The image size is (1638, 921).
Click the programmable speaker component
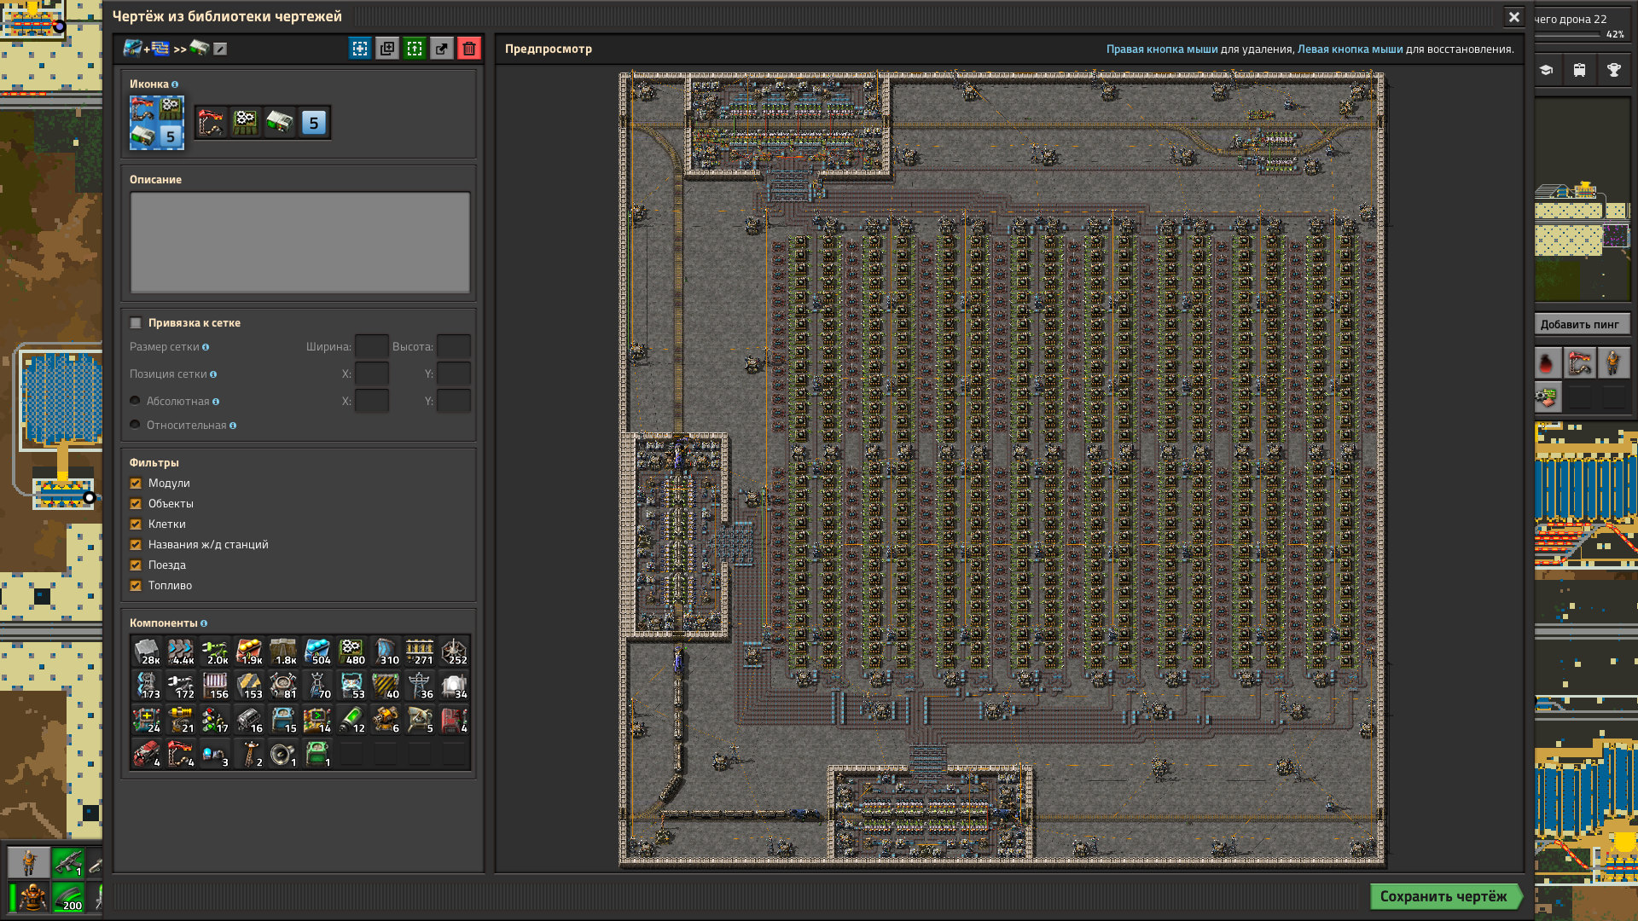pos(283,754)
